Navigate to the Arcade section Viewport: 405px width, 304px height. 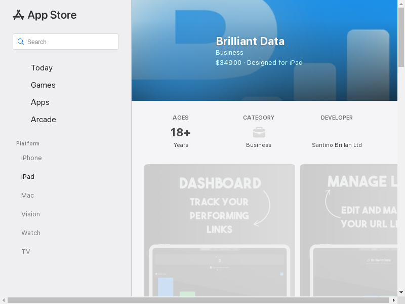click(x=43, y=120)
